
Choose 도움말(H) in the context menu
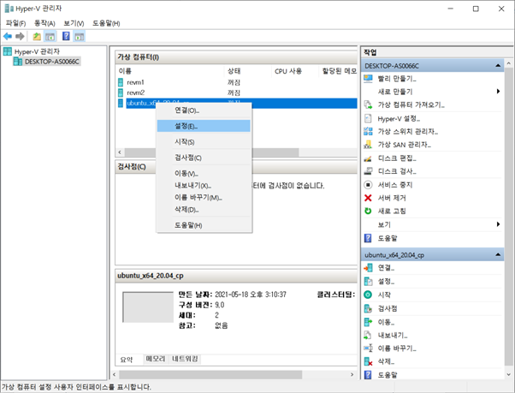pyautogui.click(x=204, y=225)
